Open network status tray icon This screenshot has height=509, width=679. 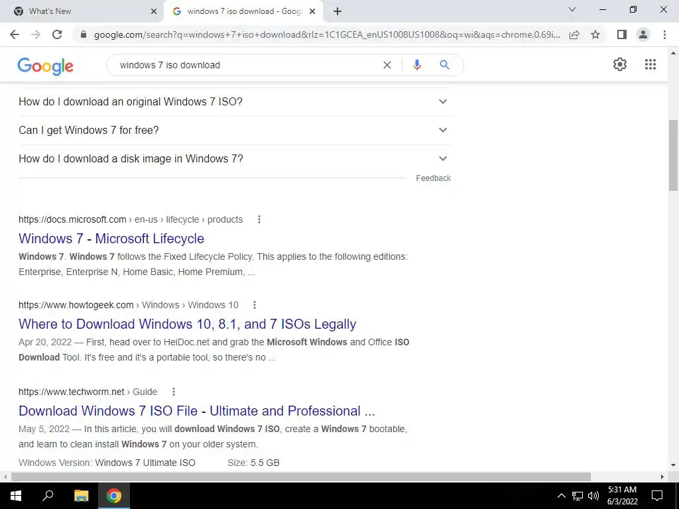click(578, 496)
